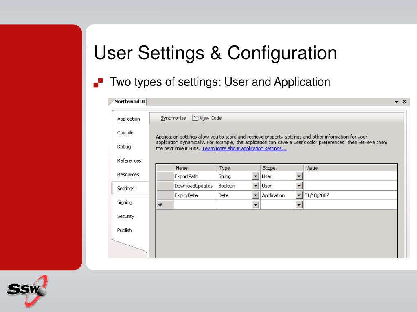The image size is (417, 312).
Task: Click the empty Name cell in new row
Action: [x=195, y=205]
